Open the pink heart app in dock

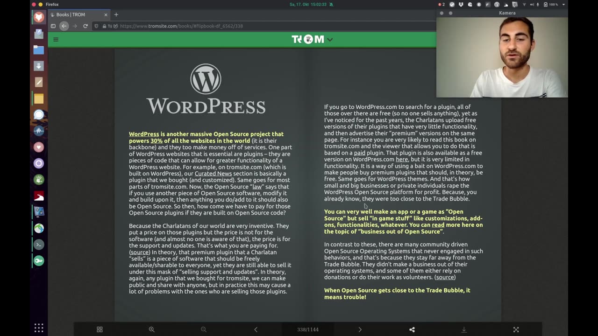pyautogui.click(x=39, y=147)
